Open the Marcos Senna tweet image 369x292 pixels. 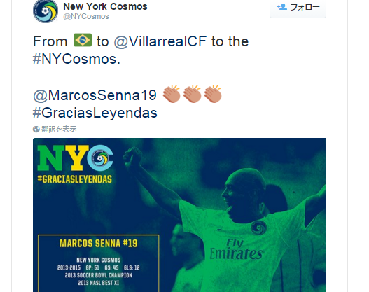[179, 215]
